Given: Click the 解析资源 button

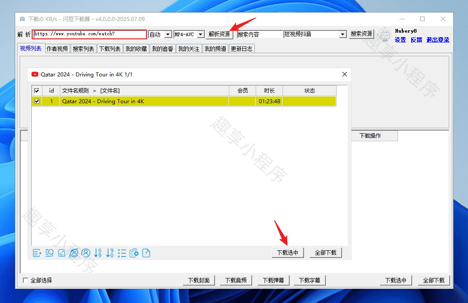Looking at the screenshot, I should point(219,34).
